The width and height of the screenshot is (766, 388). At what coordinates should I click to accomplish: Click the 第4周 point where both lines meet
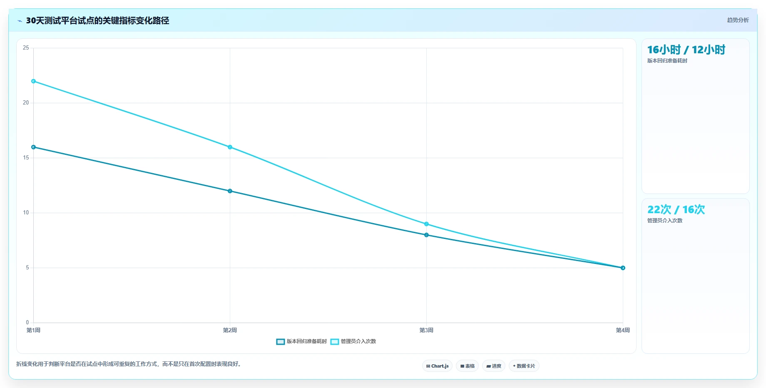623,268
